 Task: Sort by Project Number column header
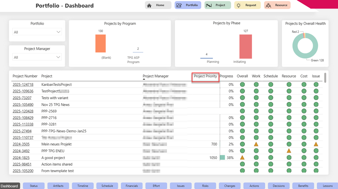[x=25, y=76]
